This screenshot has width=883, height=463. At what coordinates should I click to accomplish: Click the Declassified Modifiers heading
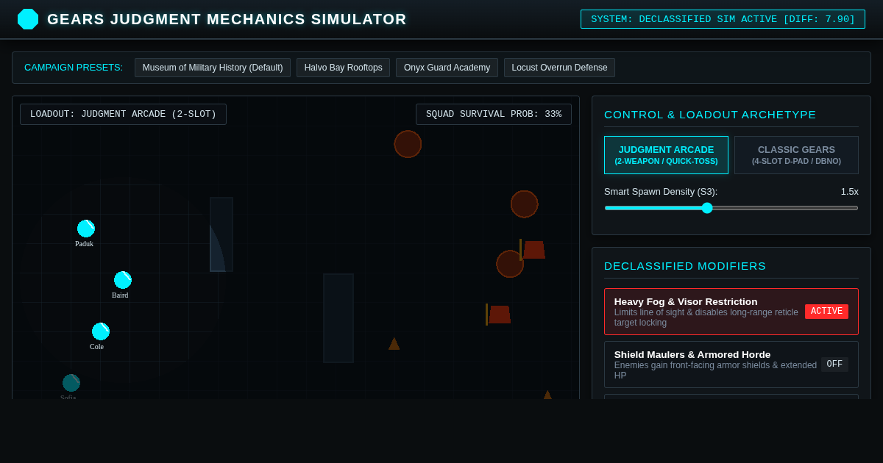pos(685,266)
